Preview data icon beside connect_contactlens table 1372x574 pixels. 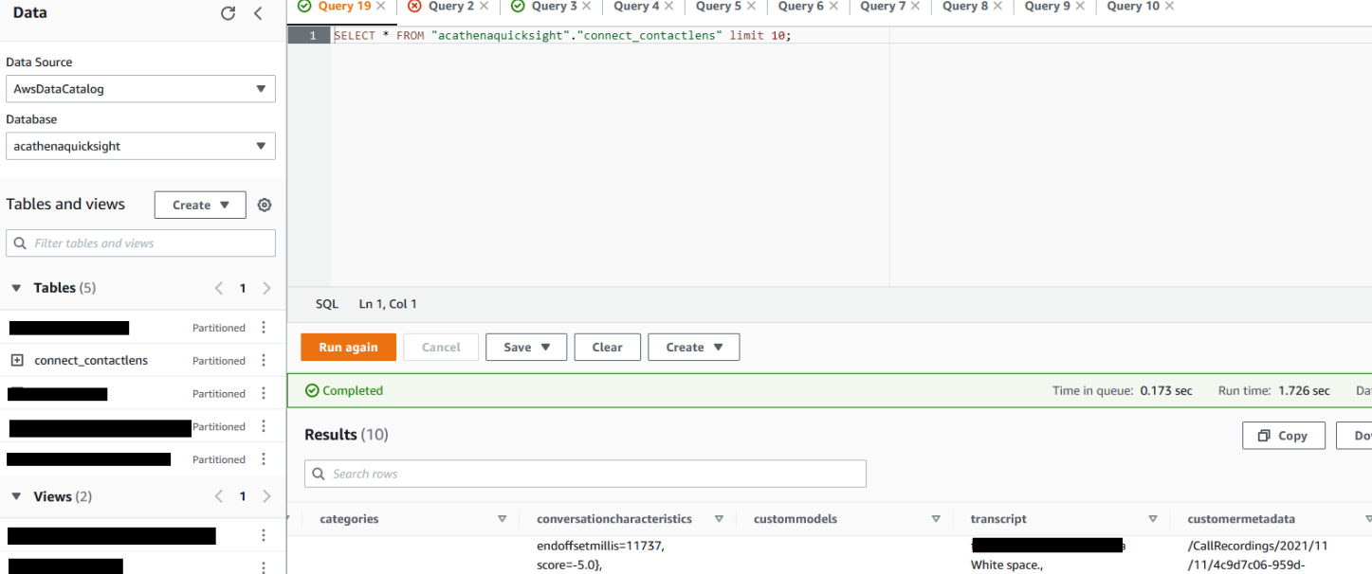[20, 360]
